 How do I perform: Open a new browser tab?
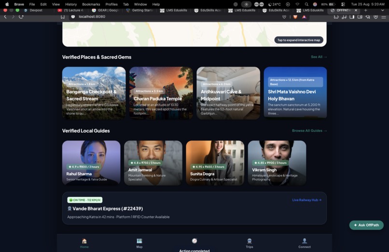click(365, 11)
